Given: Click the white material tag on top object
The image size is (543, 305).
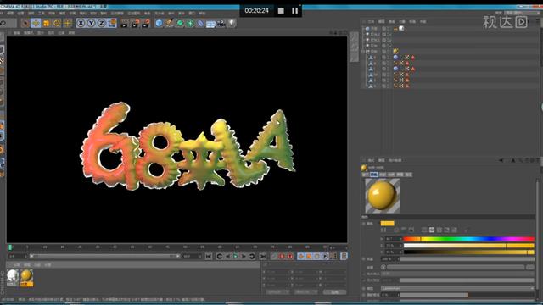Looking at the screenshot, I should (x=401, y=28).
